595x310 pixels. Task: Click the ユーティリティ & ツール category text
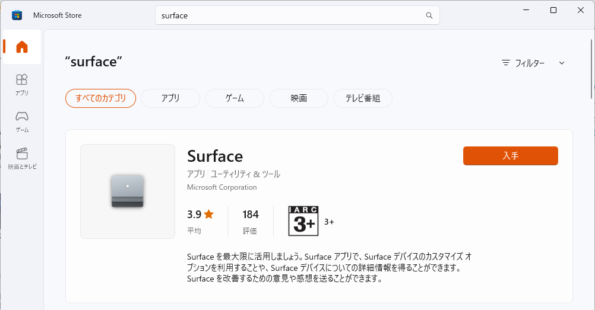(245, 174)
